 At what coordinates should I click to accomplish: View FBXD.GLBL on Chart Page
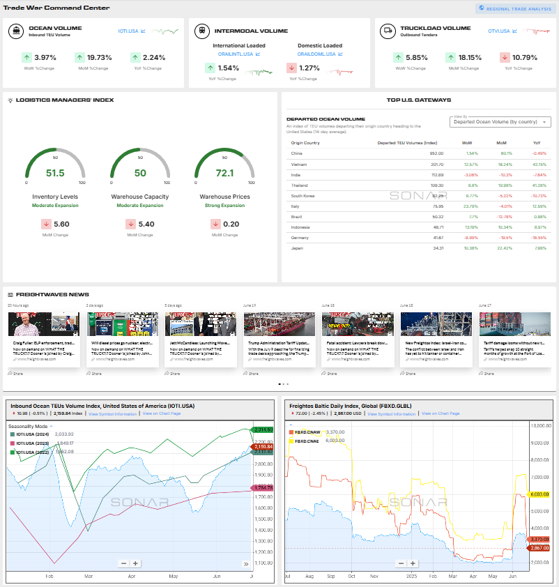point(441,413)
